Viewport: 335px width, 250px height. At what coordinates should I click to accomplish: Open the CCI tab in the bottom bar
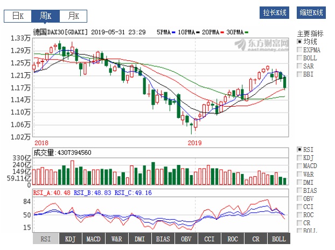pyautogui.click(x=209, y=239)
